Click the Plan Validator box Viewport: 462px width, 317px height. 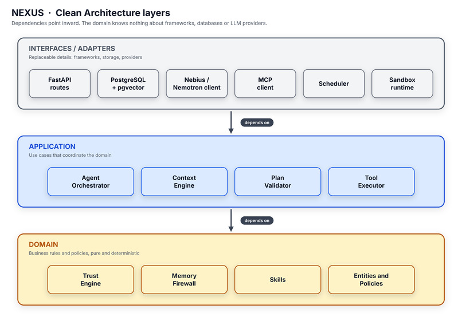click(277, 181)
